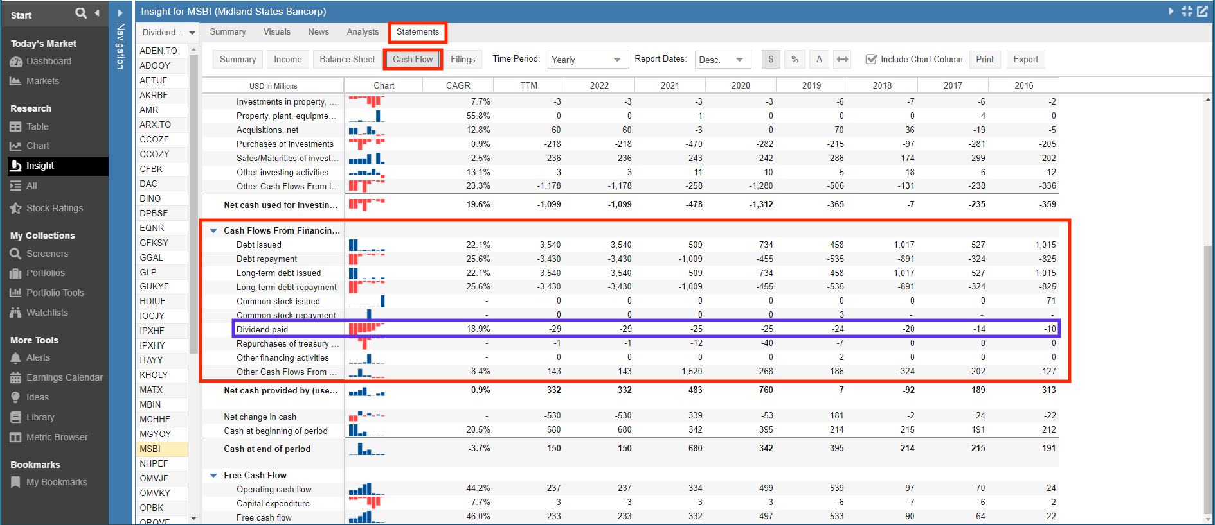Open insight in external window icon
The height and width of the screenshot is (525, 1215).
[x=1202, y=12]
